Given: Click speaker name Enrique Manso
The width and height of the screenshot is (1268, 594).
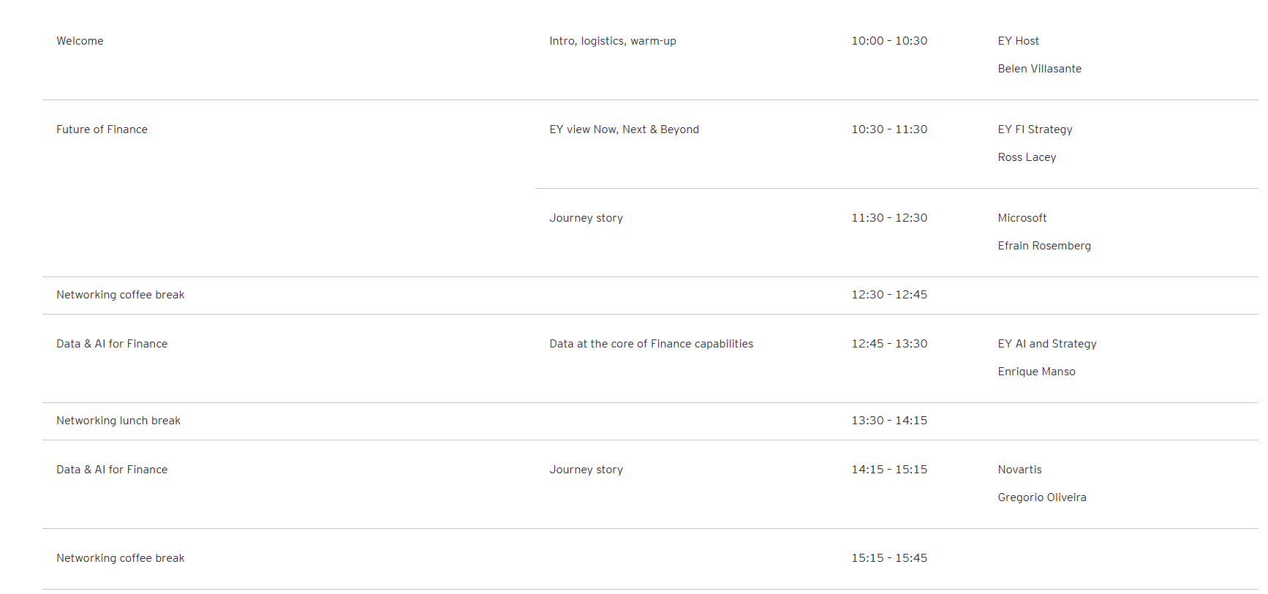Looking at the screenshot, I should (1036, 372).
